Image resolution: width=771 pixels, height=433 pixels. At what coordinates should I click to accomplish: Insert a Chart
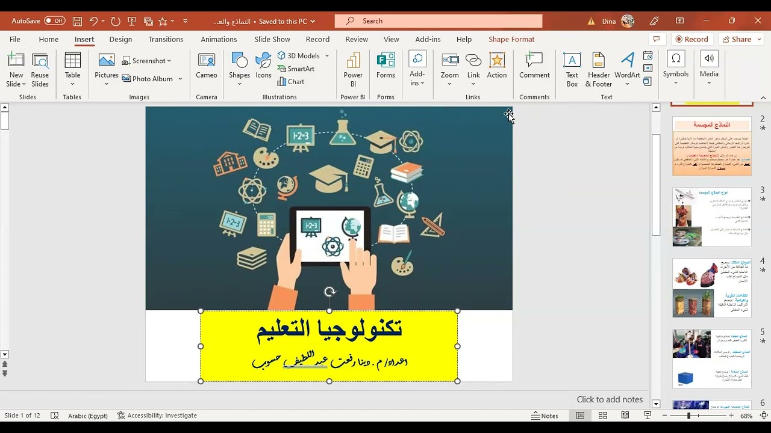click(x=291, y=82)
